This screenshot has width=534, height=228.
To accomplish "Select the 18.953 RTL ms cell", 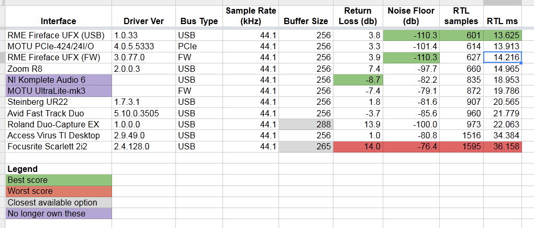I will coord(503,80).
